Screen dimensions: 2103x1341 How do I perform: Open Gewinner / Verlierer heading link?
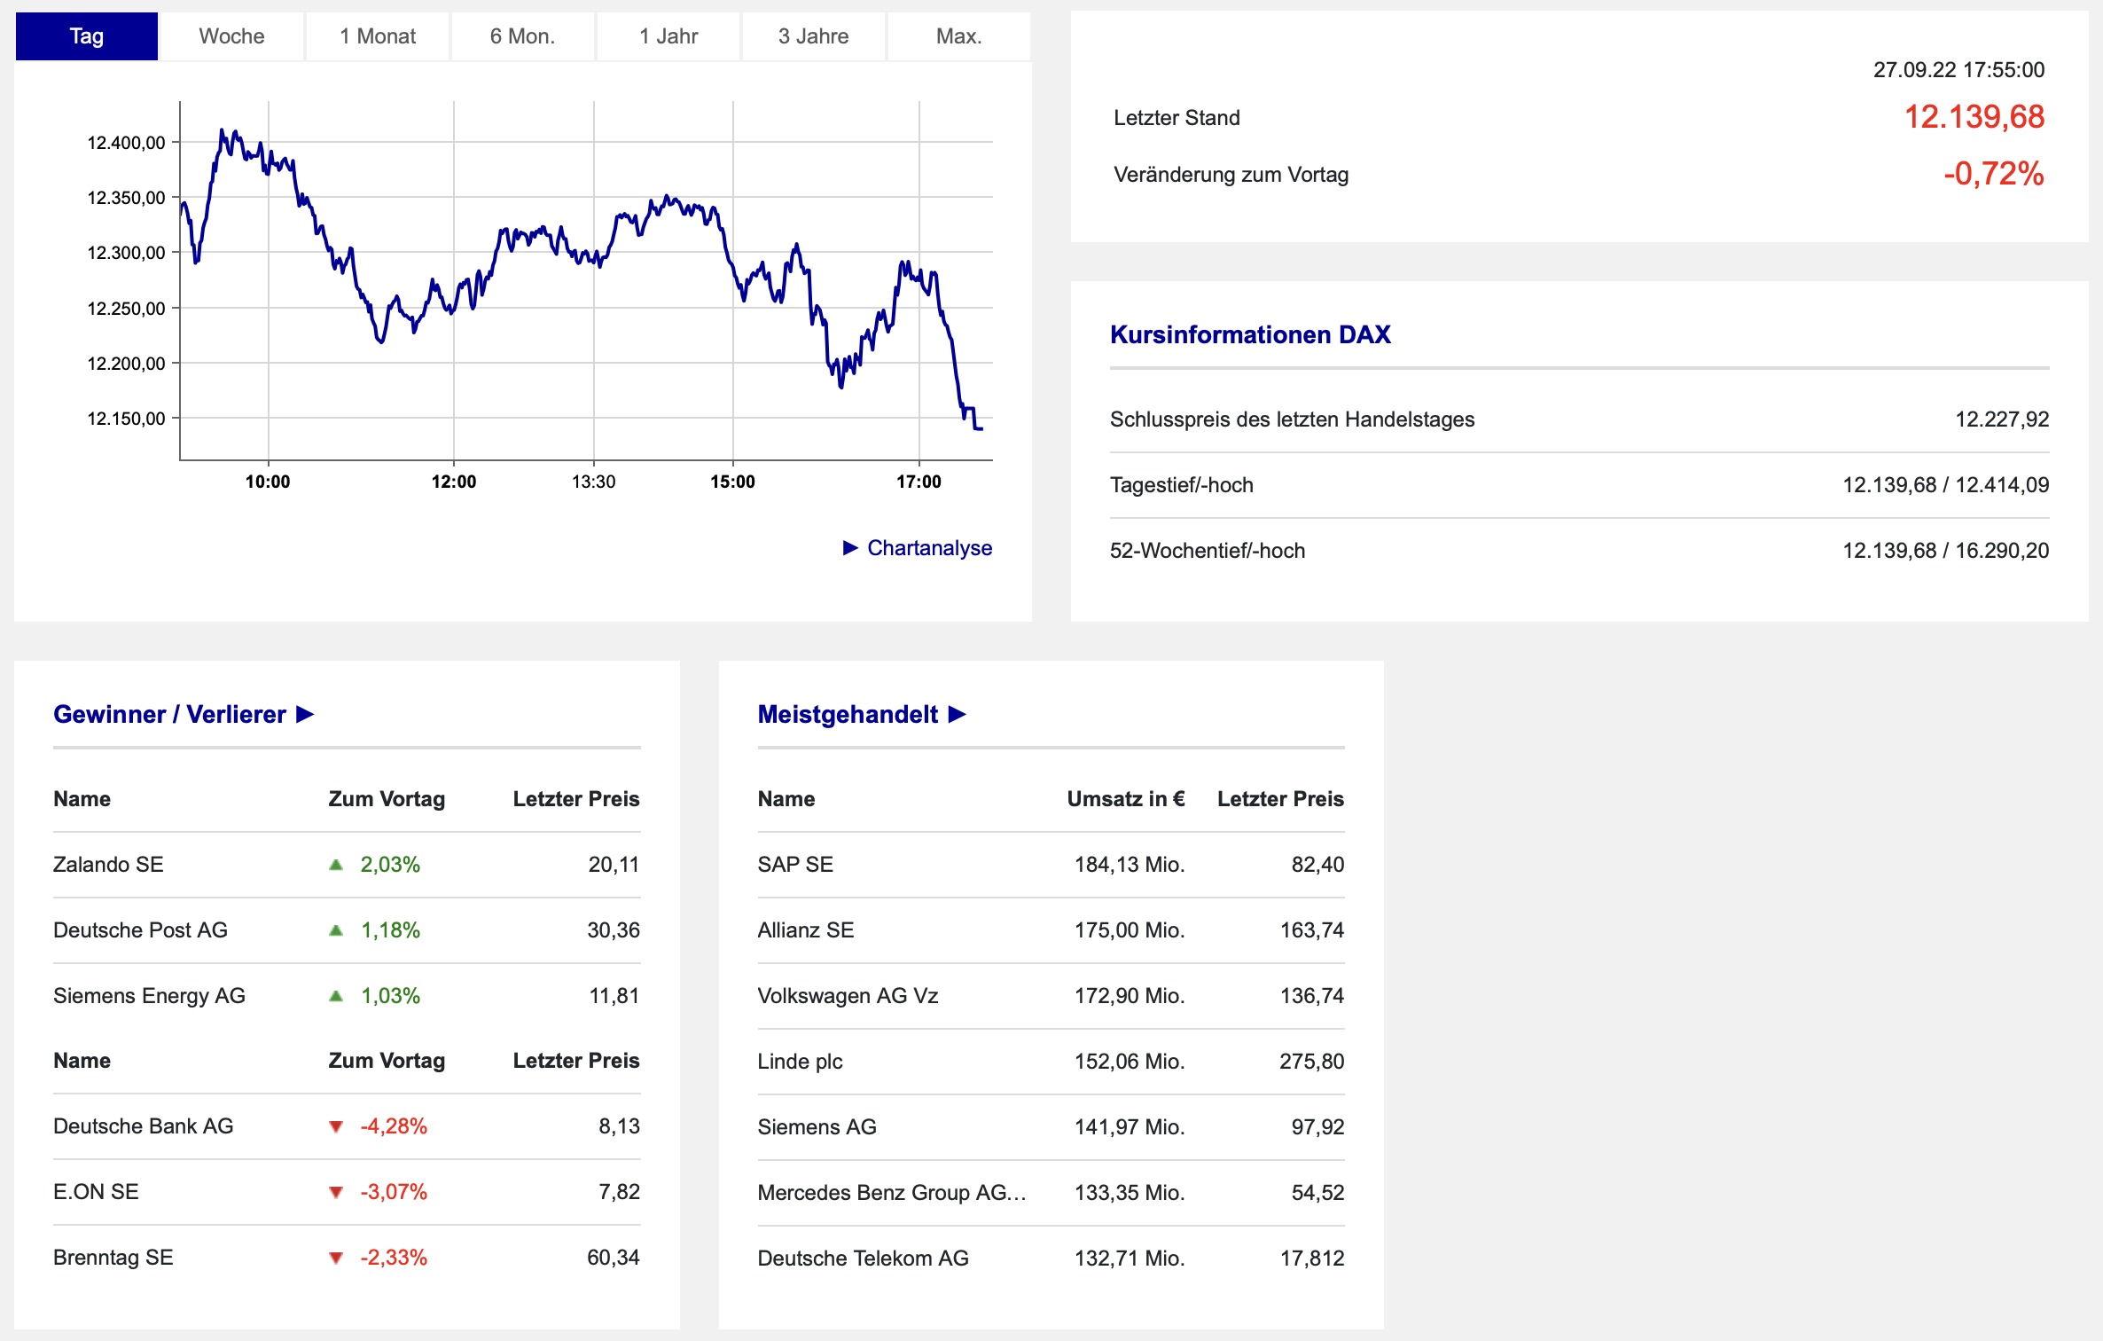(x=169, y=714)
